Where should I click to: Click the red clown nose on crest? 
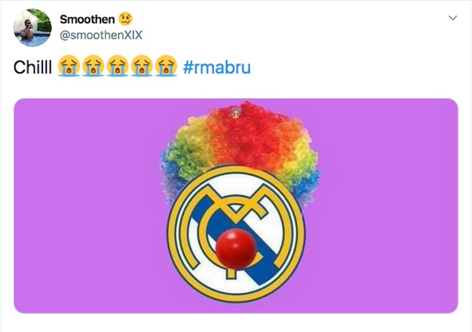click(235, 249)
